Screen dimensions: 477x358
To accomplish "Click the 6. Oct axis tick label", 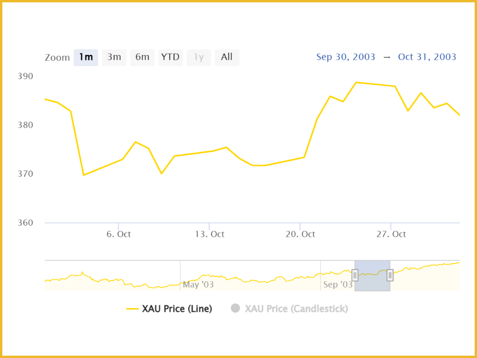I will [x=119, y=234].
